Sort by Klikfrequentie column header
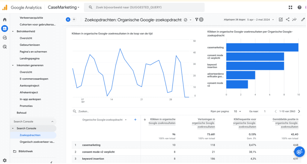This screenshot has width=307, height=164. click(245, 123)
